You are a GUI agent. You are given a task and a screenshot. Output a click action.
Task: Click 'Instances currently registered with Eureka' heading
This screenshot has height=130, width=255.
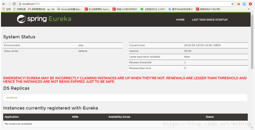(51, 108)
